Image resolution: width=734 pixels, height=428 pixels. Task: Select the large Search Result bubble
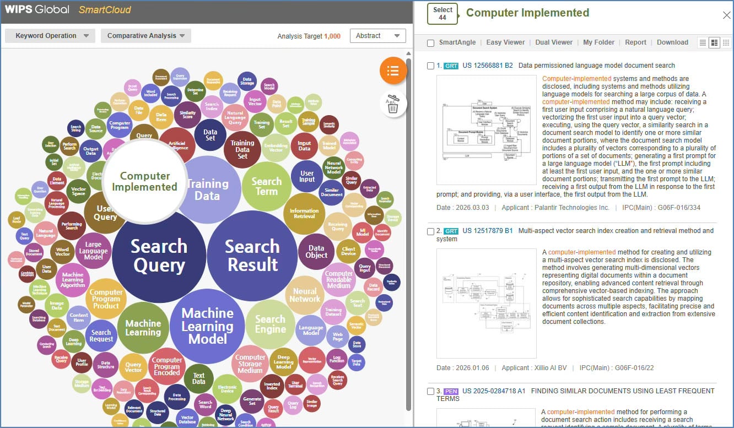point(252,256)
